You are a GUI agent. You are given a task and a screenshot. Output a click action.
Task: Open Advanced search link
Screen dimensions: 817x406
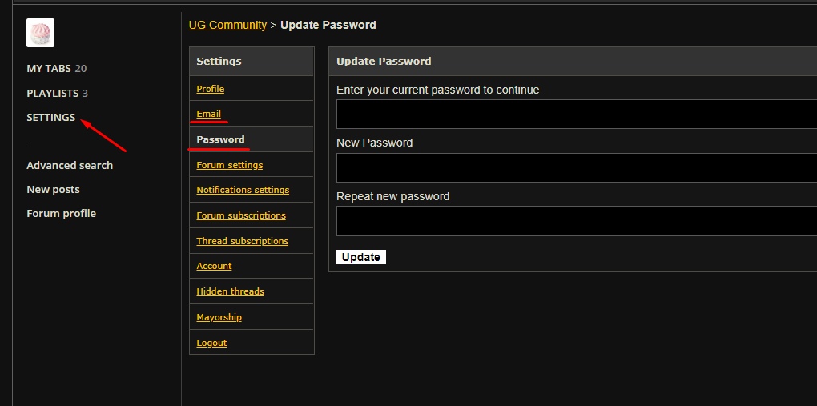[70, 165]
